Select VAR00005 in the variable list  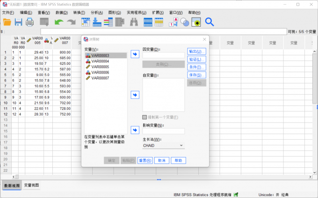(106, 67)
